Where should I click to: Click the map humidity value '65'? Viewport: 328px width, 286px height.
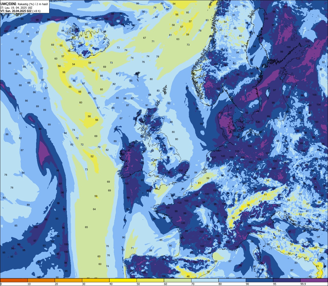tap(86, 227)
